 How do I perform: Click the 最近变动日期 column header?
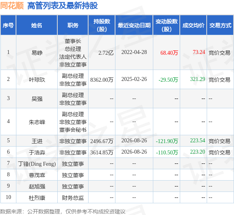pos(134,25)
